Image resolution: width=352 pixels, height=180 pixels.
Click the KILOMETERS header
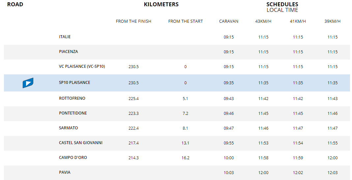161,4
